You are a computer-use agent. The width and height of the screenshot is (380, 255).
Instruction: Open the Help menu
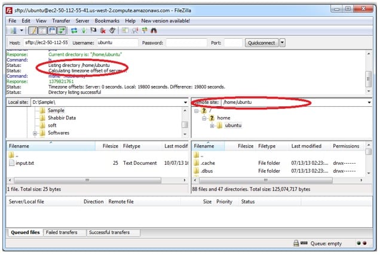(x=130, y=21)
